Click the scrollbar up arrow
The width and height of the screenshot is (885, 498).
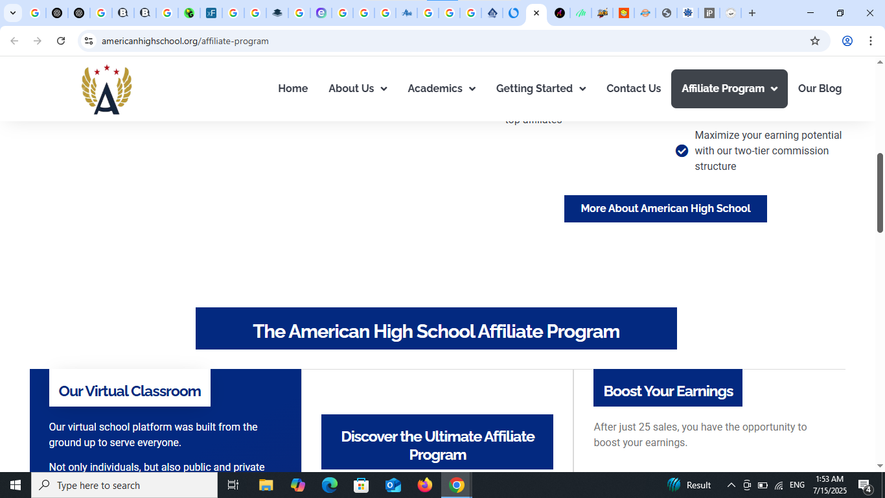coord(880,62)
